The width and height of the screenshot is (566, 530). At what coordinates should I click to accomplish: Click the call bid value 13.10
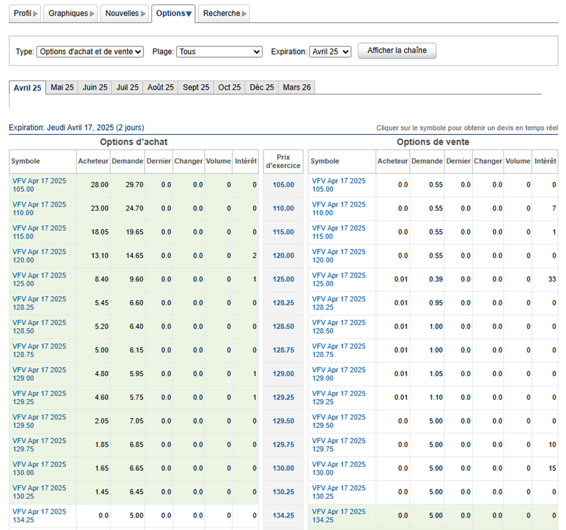100,255
